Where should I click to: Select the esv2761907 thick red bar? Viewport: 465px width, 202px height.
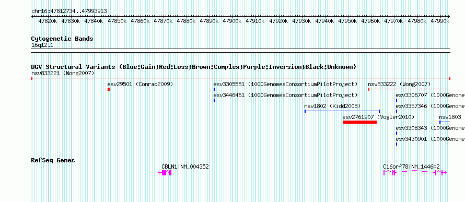click(x=360, y=122)
